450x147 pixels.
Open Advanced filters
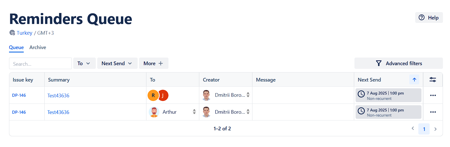pos(398,63)
